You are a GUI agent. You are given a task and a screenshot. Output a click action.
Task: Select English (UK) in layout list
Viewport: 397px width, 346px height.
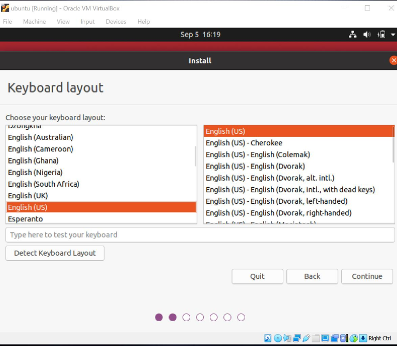tap(28, 195)
